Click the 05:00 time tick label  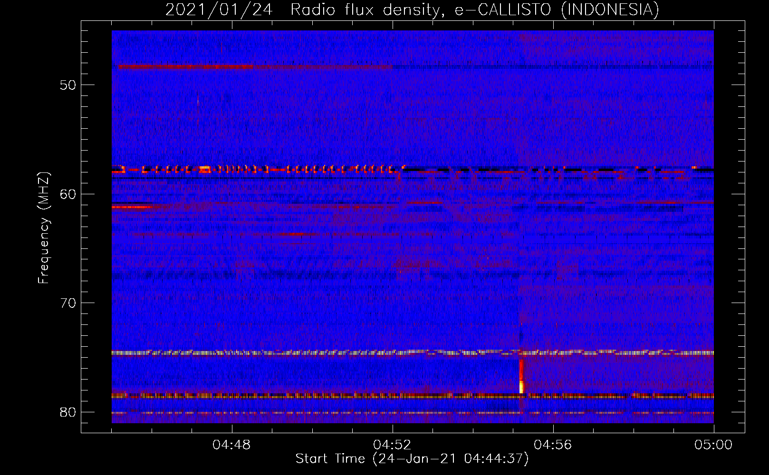pos(713,445)
